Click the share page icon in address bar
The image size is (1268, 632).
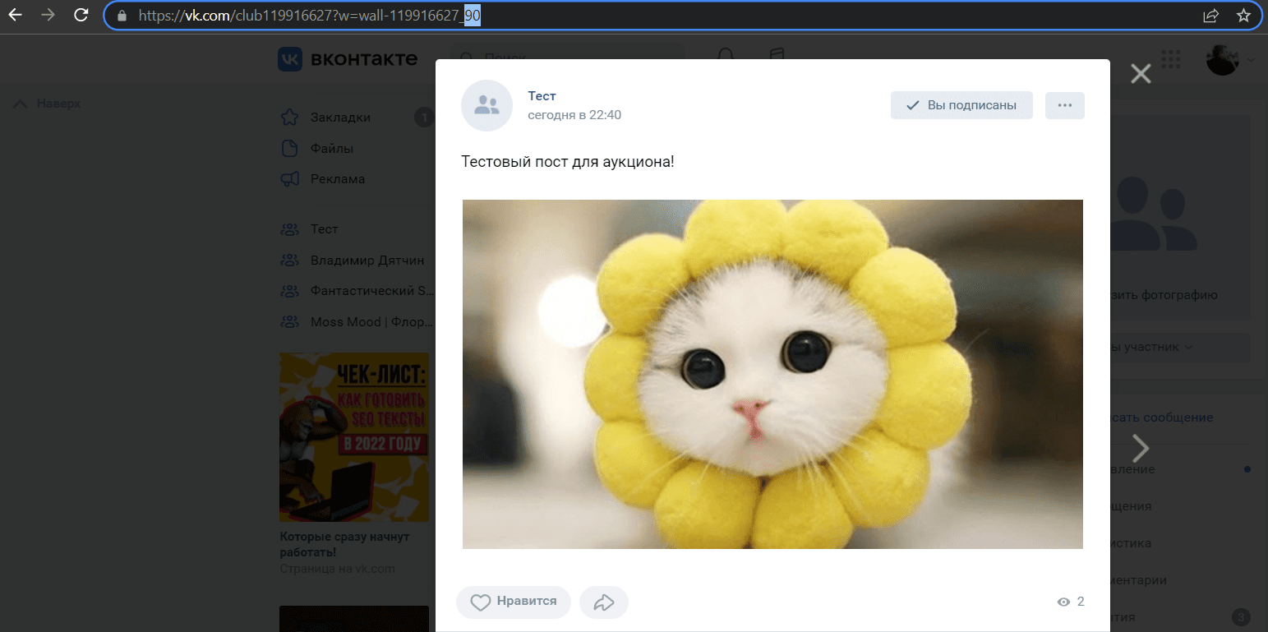[1210, 15]
